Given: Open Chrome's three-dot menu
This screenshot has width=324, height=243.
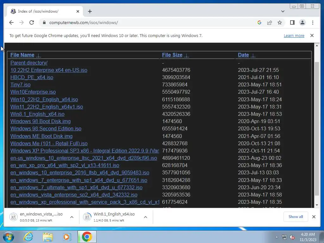Looking at the screenshot, I should pyautogui.click(x=313, y=22).
